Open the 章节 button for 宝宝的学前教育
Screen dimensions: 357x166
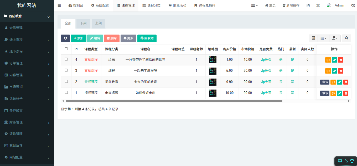tap(324, 82)
